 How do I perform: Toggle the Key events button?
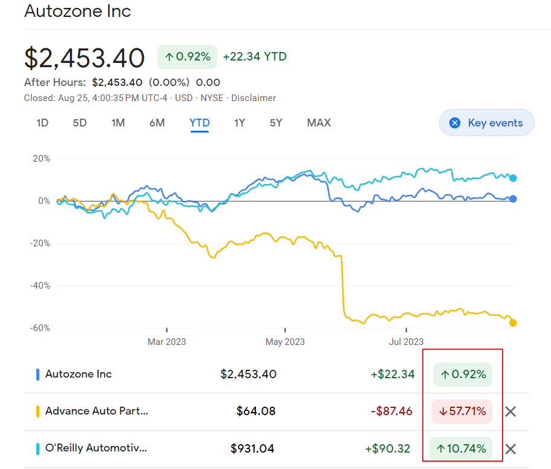pos(487,123)
